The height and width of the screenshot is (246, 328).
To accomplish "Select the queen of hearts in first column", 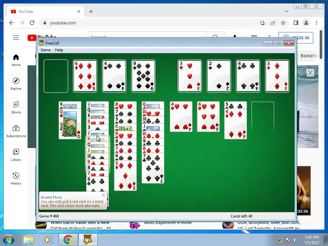I will point(70,124).
